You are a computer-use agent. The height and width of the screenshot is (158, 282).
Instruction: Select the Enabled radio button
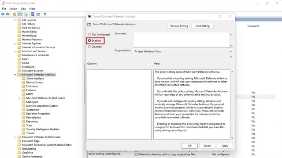[x=89, y=41]
